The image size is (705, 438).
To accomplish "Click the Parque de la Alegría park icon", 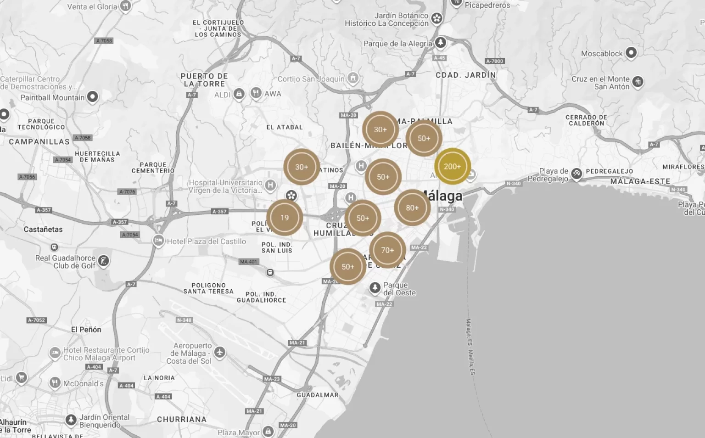I will (441, 43).
